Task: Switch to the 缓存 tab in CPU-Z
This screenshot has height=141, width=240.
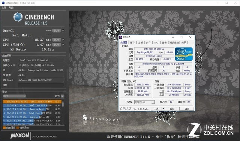Action: point(132,42)
